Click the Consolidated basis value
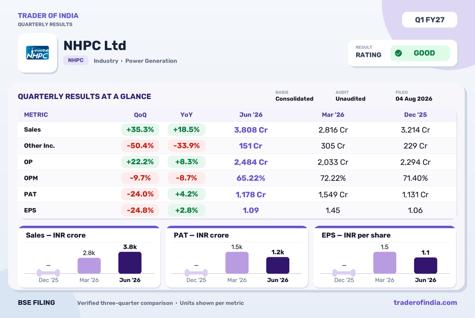 click(294, 99)
